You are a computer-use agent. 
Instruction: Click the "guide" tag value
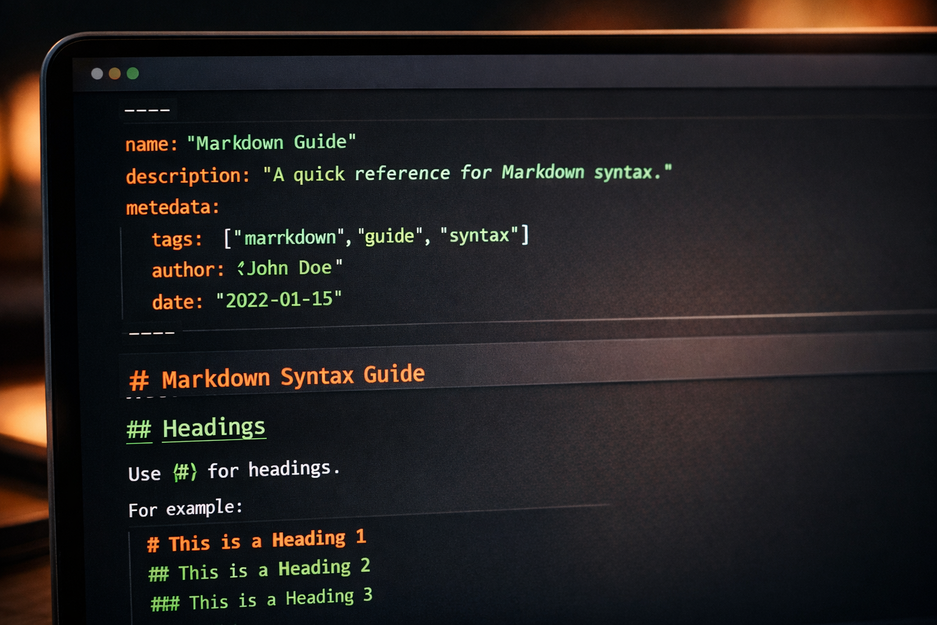tap(390, 236)
